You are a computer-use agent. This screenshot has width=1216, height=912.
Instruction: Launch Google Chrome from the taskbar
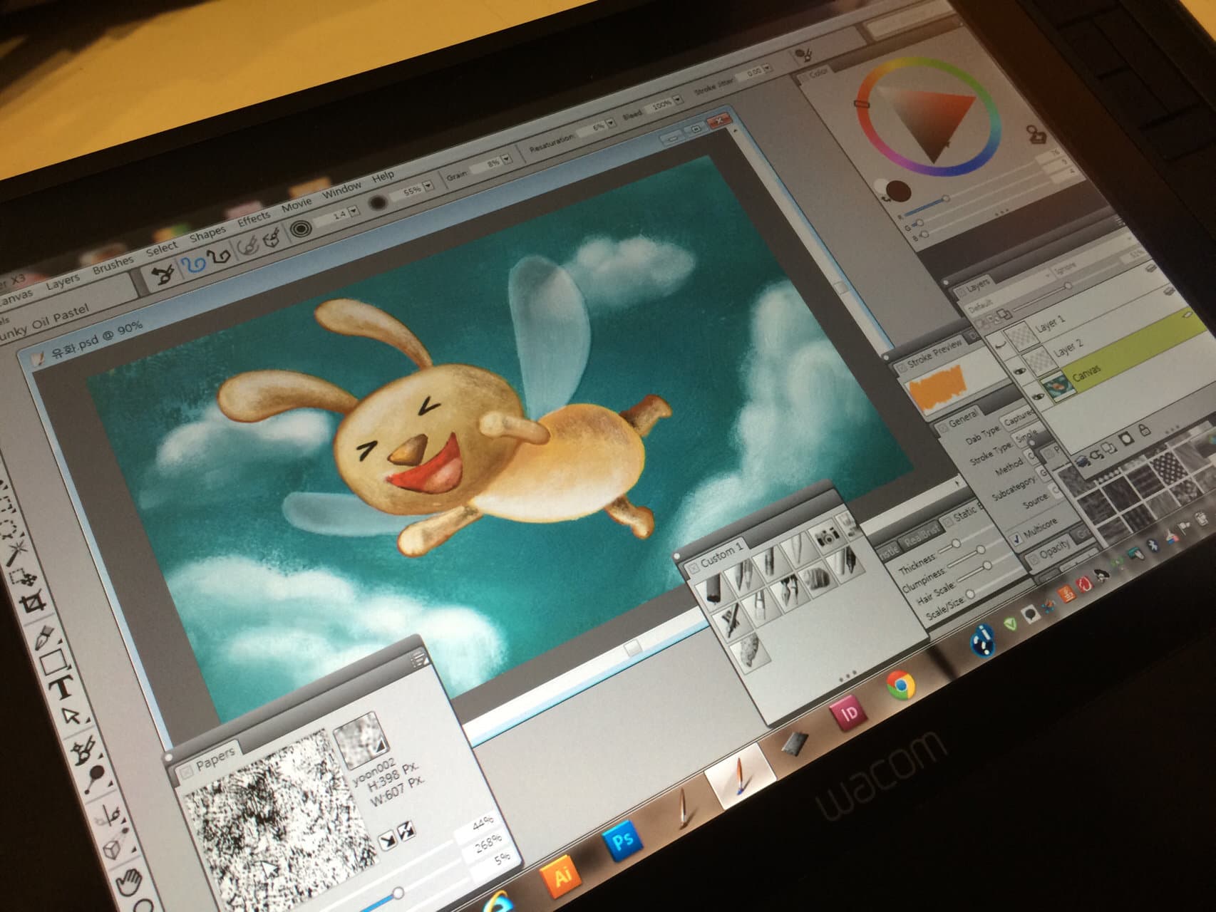(x=900, y=685)
